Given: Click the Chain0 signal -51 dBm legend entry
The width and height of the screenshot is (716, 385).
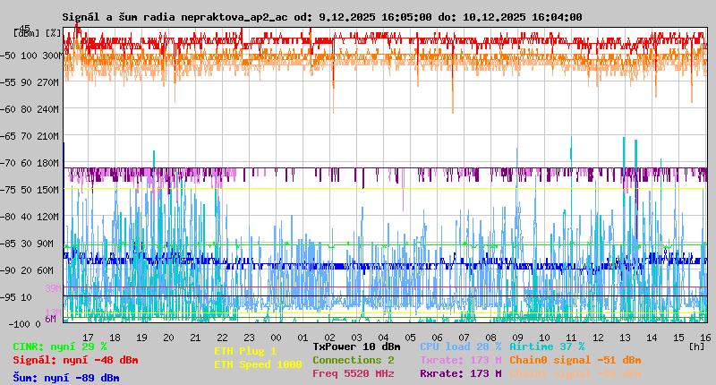Looking at the screenshot, I should [575, 360].
